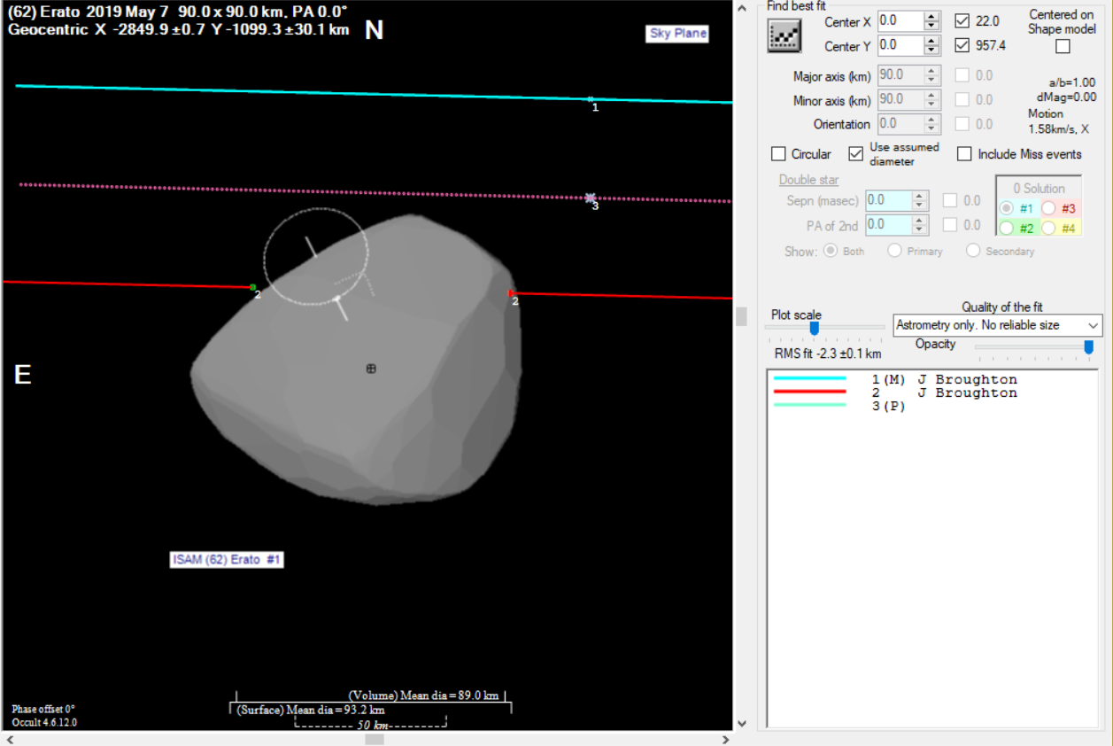Click the Sepn (masec) input field
Image resolution: width=1113 pixels, height=746 pixels.
point(888,201)
